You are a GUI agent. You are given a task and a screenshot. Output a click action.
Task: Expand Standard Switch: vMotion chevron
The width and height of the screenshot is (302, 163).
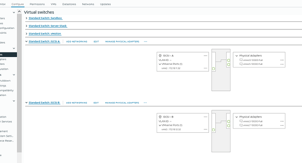tap(26, 34)
